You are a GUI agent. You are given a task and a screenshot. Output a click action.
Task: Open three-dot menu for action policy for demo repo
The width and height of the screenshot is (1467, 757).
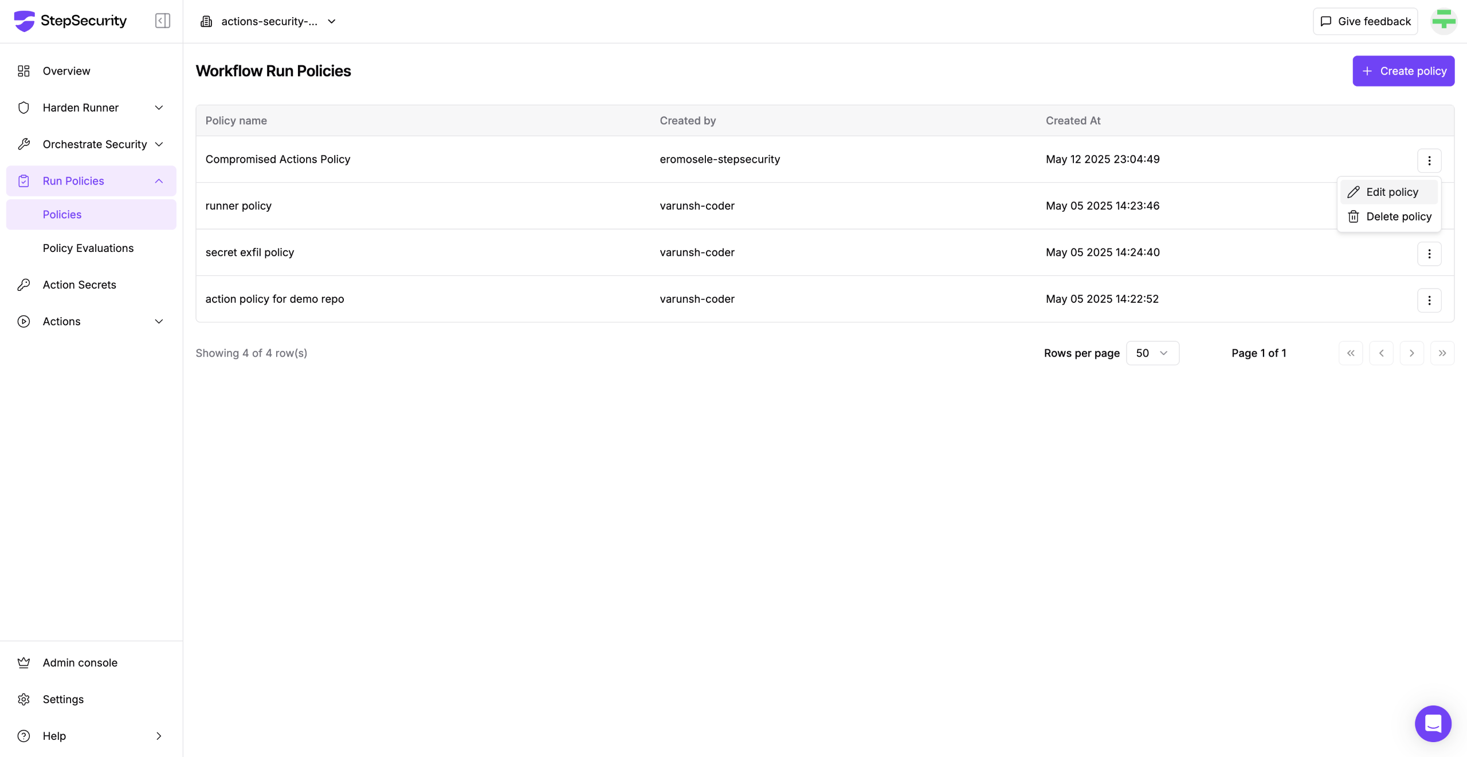pos(1429,300)
